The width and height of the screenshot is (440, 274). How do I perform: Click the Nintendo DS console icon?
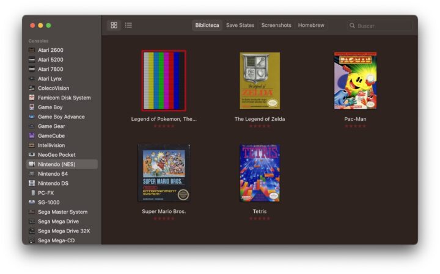click(32, 184)
